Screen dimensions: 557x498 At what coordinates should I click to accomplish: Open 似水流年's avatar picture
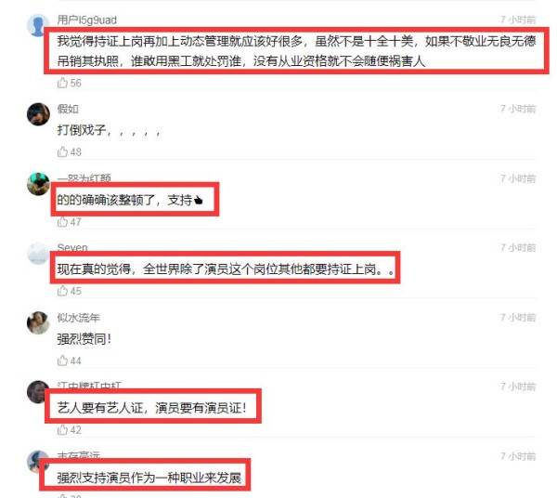pyautogui.click(x=38, y=322)
